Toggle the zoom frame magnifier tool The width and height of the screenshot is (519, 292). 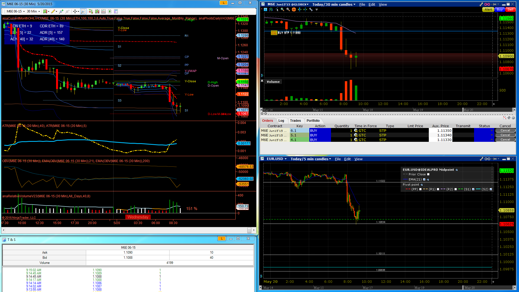click(83, 11)
